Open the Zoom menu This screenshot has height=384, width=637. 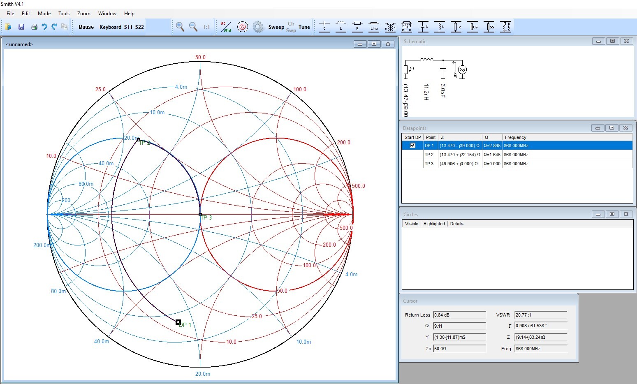(x=84, y=14)
